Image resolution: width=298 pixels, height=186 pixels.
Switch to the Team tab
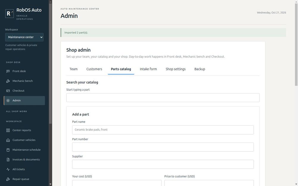pos(74,69)
